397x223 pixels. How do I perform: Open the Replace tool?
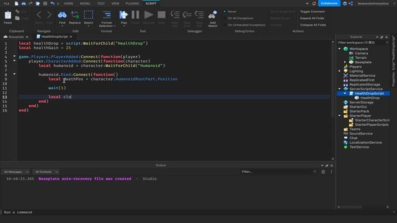click(74, 15)
